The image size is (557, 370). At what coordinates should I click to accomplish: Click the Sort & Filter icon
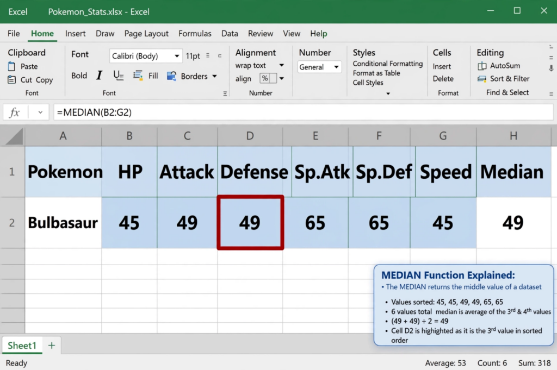coord(482,79)
